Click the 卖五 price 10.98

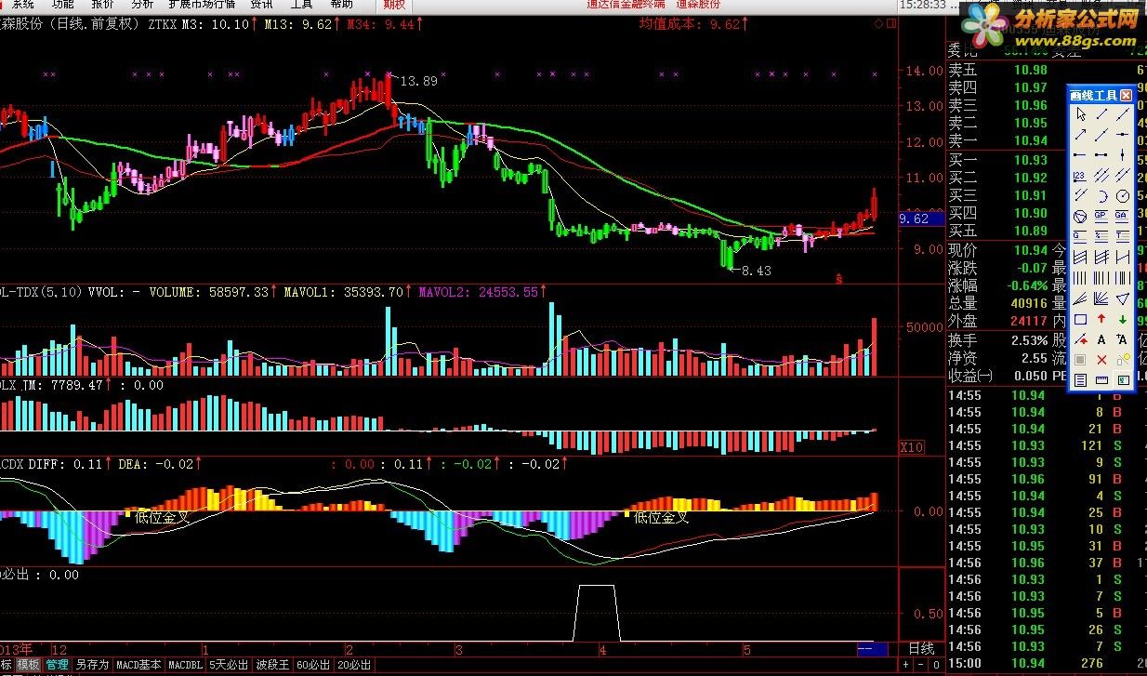point(1030,70)
